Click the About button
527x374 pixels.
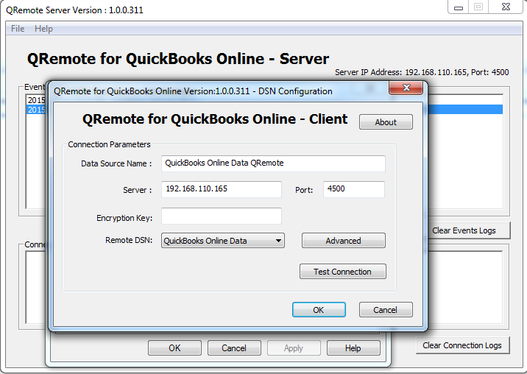click(x=386, y=122)
